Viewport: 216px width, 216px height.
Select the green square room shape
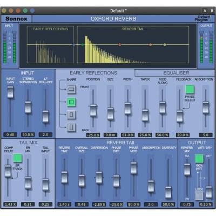pos(71,102)
